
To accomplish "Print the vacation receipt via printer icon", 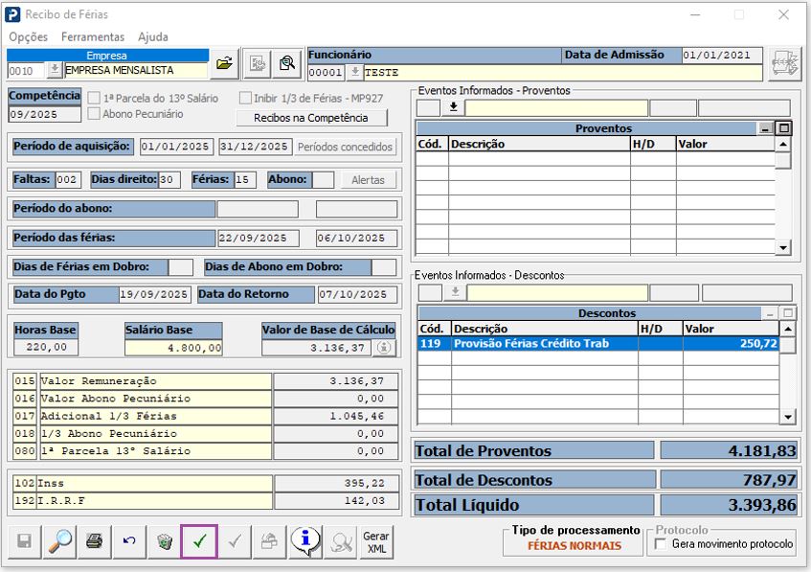I will pos(94,540).
